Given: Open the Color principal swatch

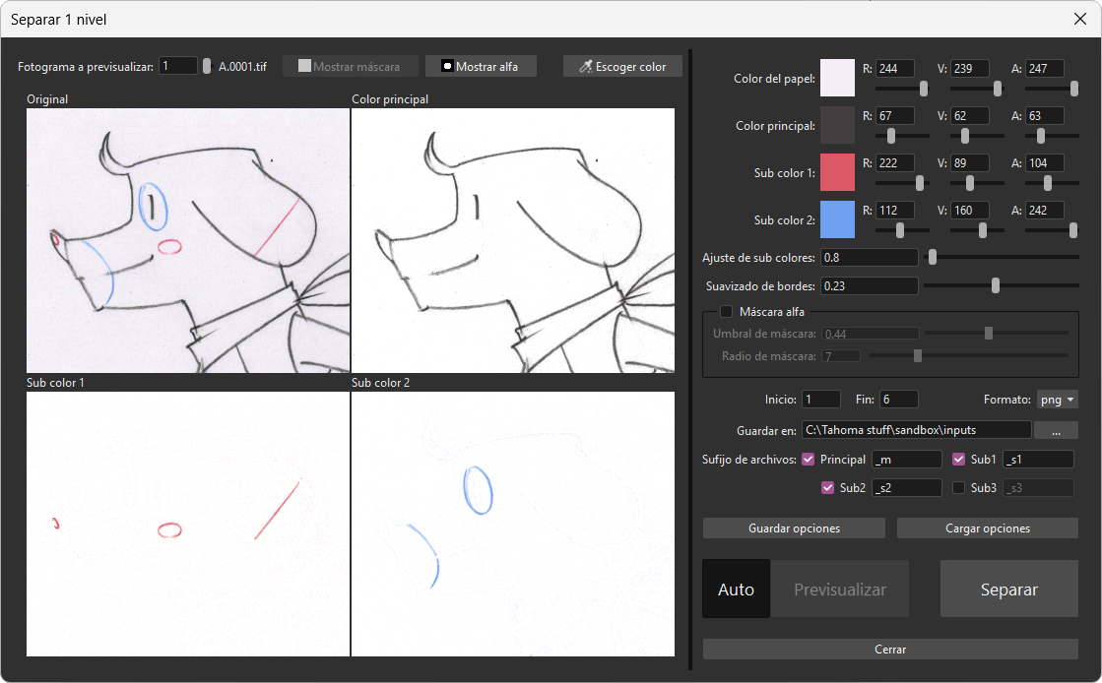Looking at the screenshot, I should point(837,125).
